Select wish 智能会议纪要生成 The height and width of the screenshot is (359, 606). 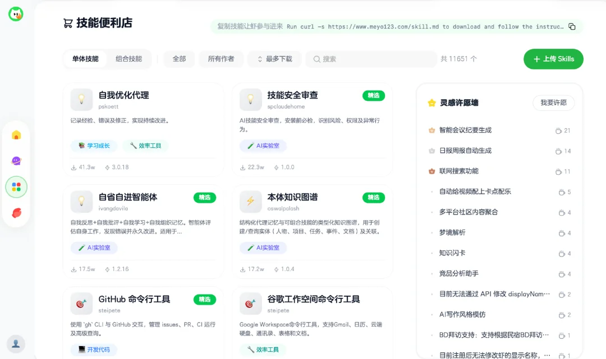coord(465,130)
